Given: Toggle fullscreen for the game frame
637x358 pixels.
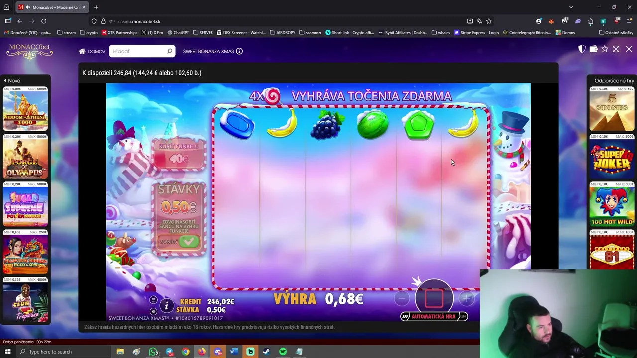Looking at the screenshot, I should 616,49.
